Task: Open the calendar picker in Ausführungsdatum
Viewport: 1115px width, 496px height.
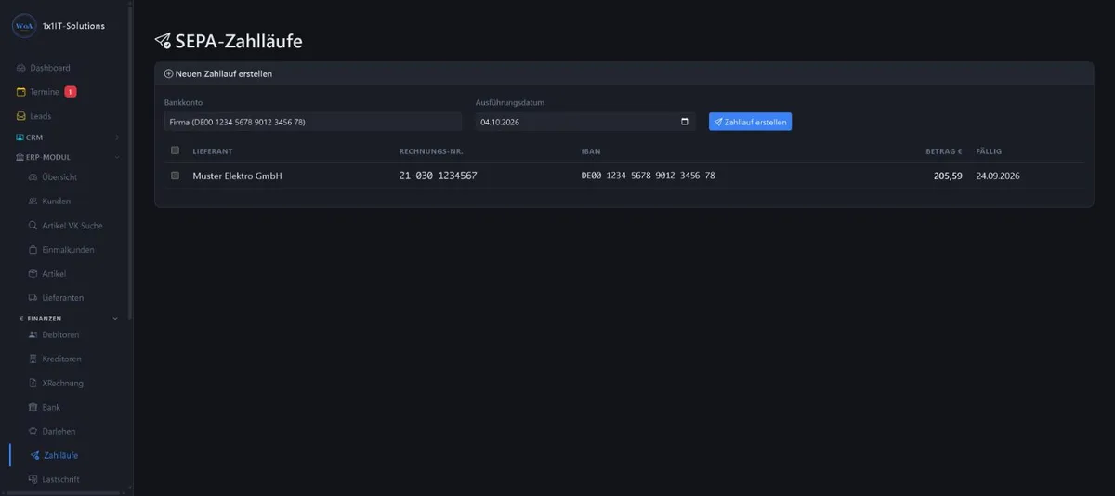Action: (x=685, y=122)
